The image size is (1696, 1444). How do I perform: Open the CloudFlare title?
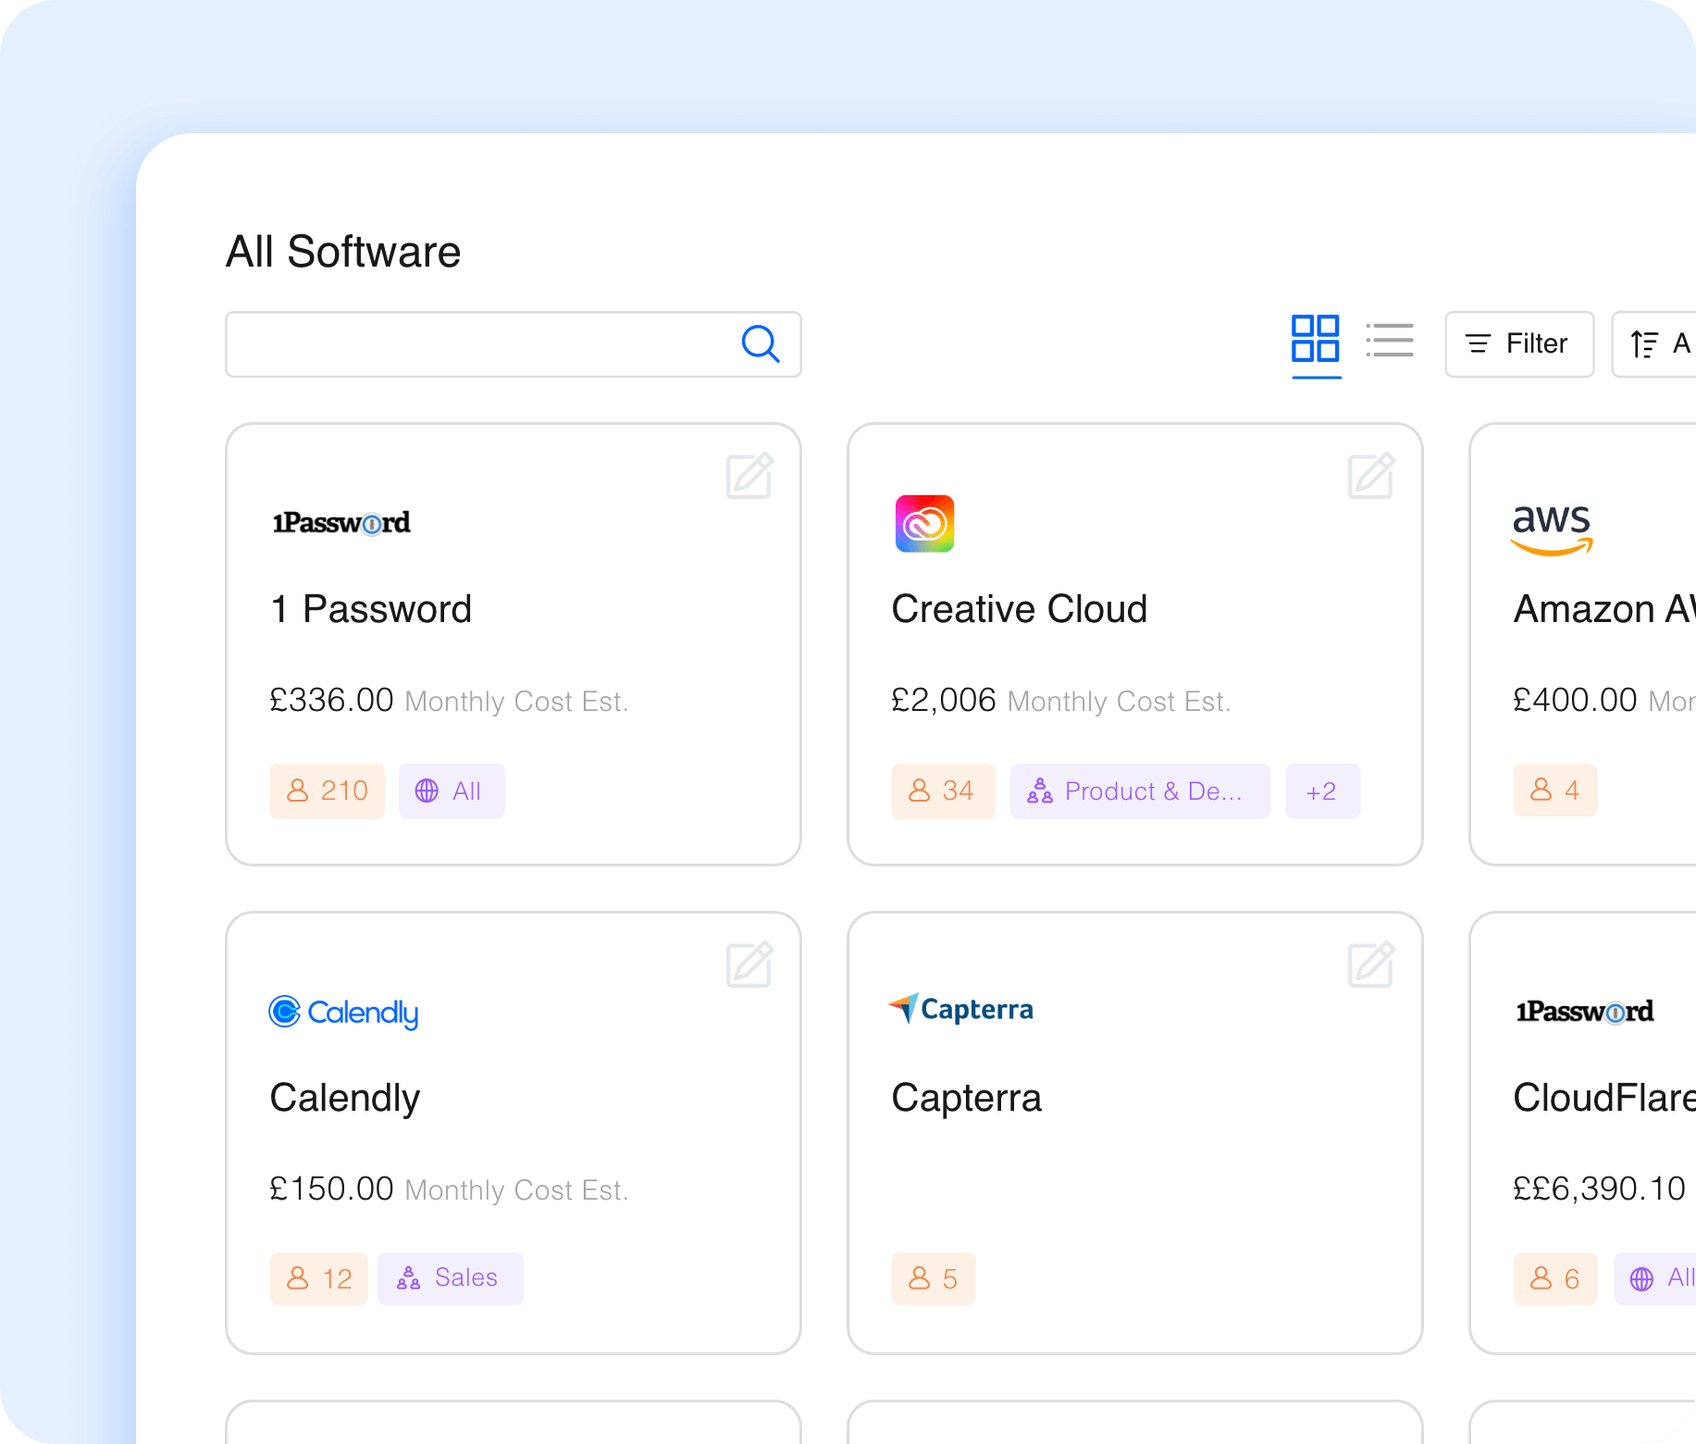pyautogui.click(x=1604, y=1098)
